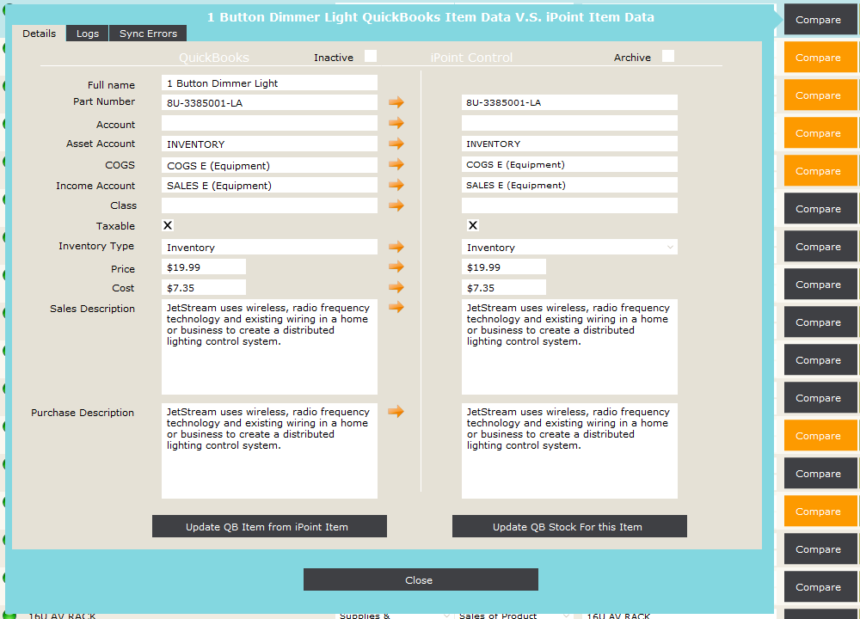
Task: Click Update QB Item from iPoint Item
Action: pyautogui.click(x=269, y=525)
